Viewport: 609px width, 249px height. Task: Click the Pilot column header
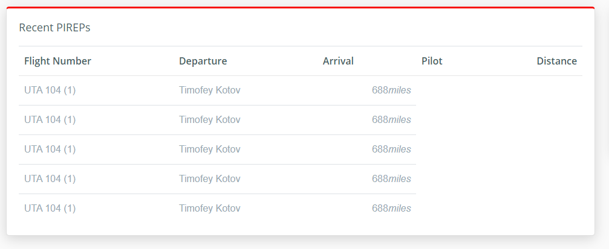(x=432, y=61)
